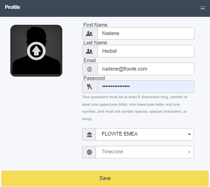Click the people icon beside Last Name

point(90,51)
